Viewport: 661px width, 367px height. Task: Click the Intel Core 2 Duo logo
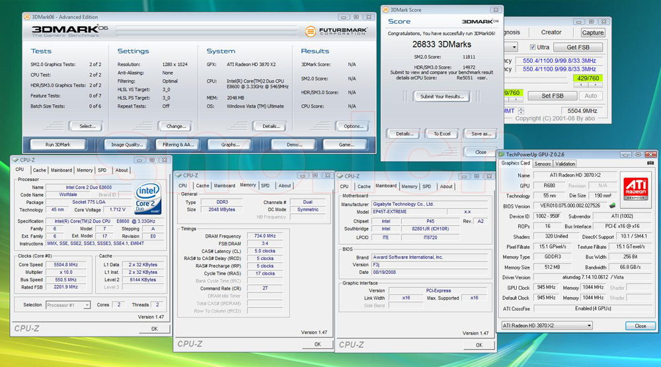click(x=147, y=198)
